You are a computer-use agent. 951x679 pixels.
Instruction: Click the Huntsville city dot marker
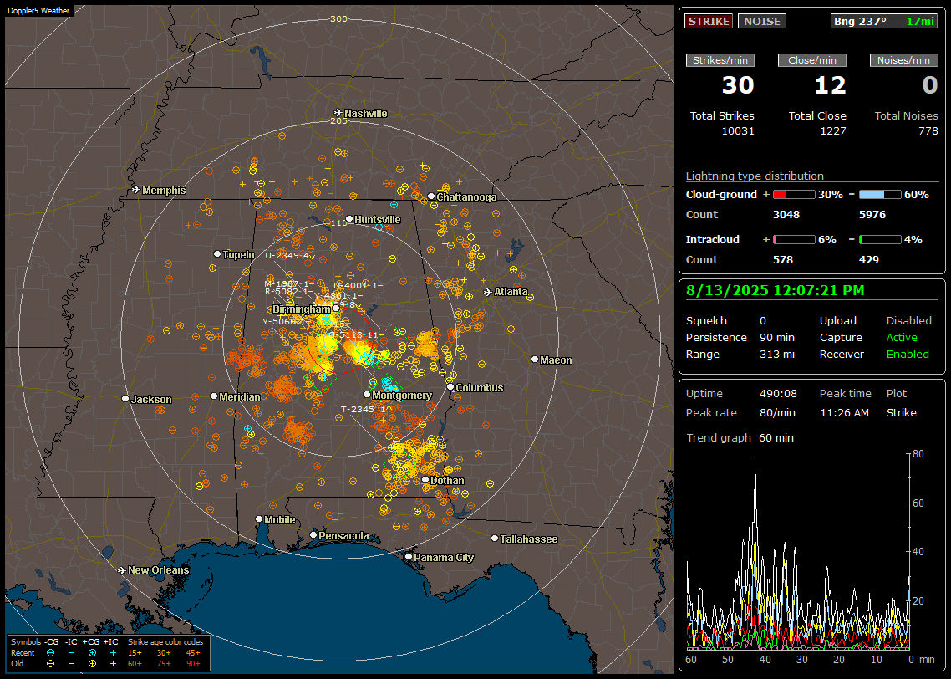click(349, 219)
